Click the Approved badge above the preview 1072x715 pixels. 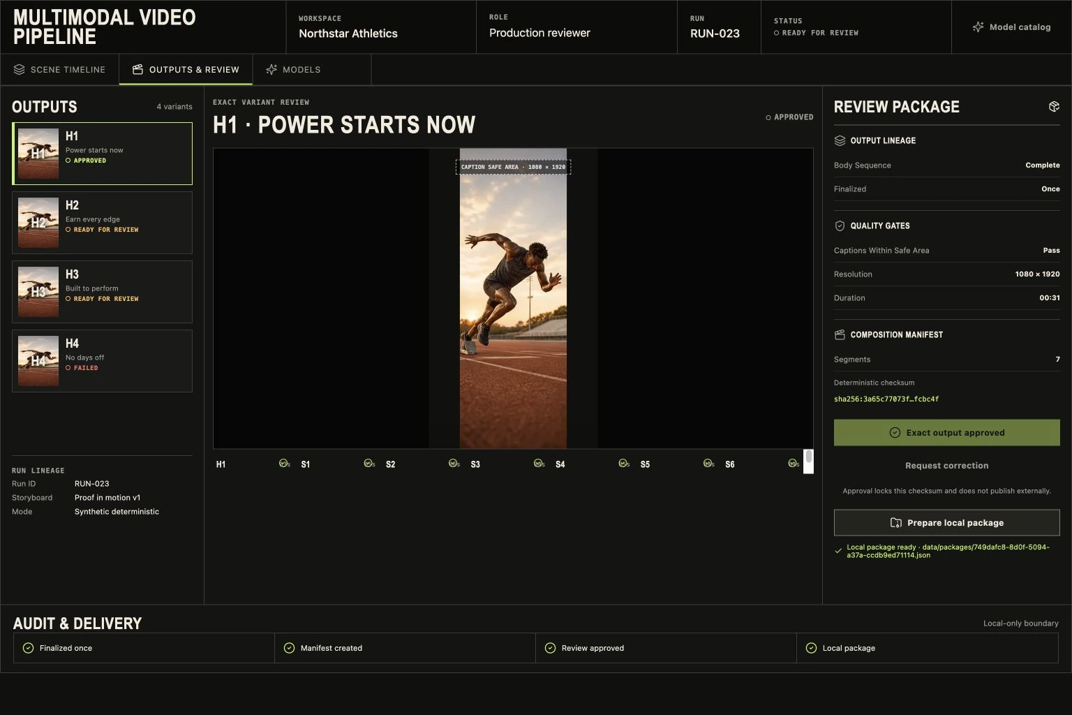789,117
